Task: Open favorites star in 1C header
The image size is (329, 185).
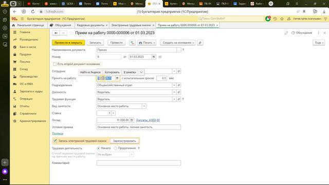Action: coord(282,18)
